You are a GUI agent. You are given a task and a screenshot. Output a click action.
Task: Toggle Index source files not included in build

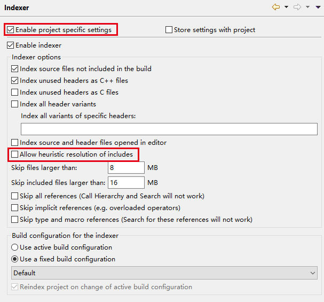click(15, 69)
